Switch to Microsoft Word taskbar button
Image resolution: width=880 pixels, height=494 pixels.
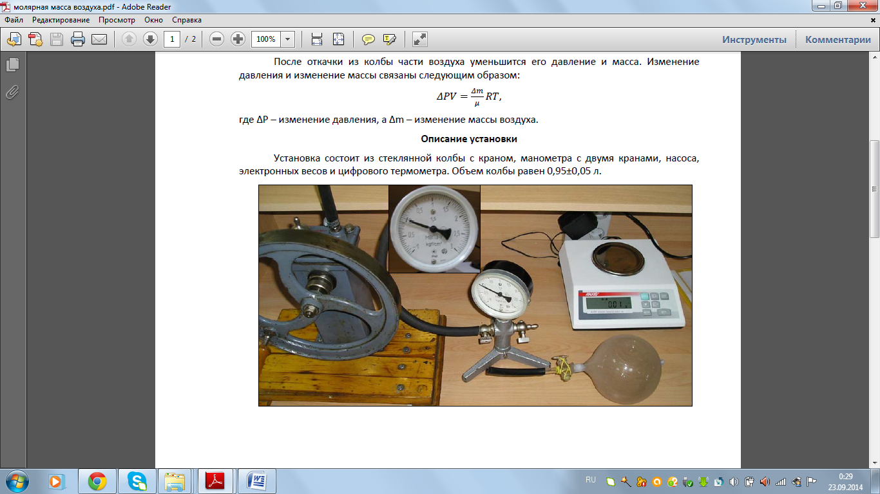(x=256, y=481)
